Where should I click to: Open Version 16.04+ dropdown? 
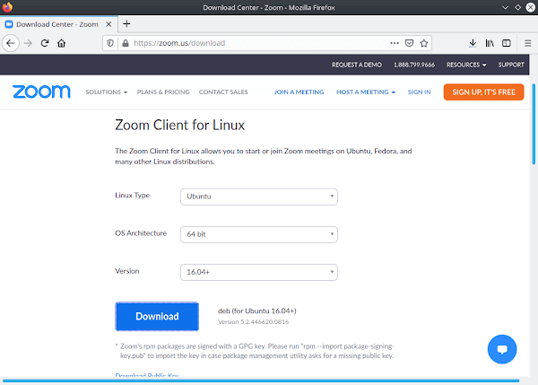click(259, 272)
